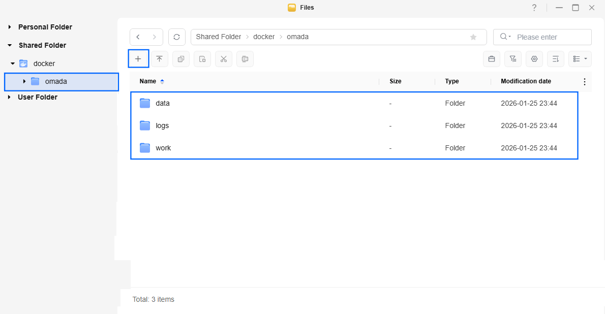Screen dimensions: 605x314
Task: Sort files by the Name column header
Action: (148, 81)
